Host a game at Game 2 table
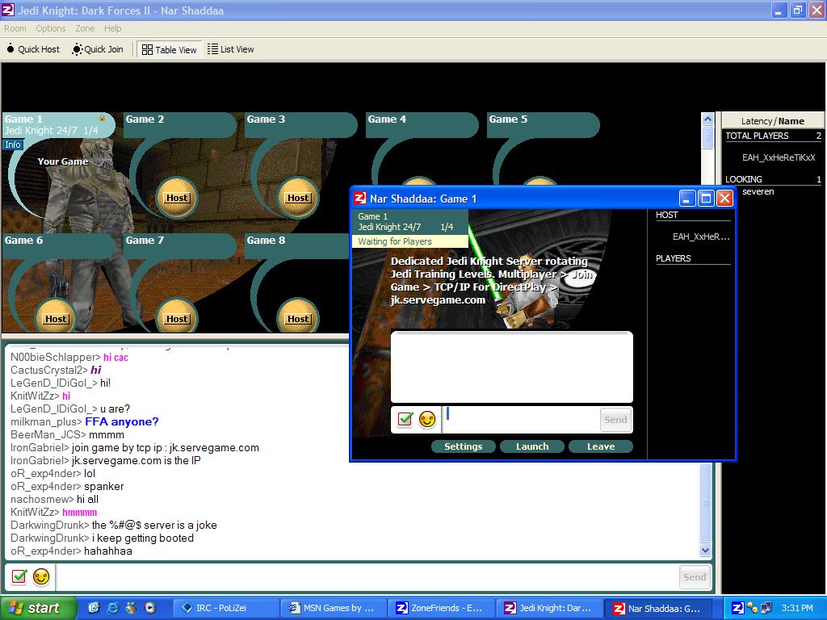Viewport: 827px width, 620px height. pyautogui.click(x=177, y=198)
